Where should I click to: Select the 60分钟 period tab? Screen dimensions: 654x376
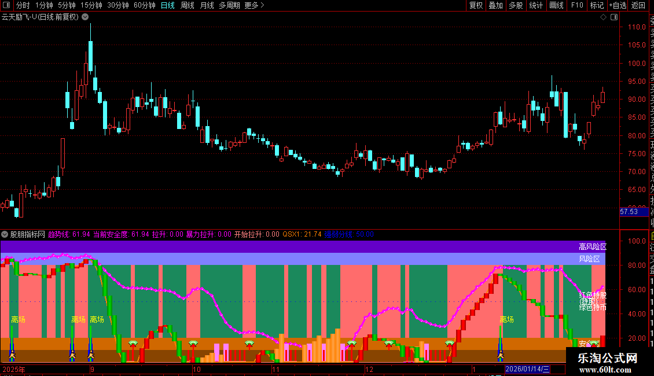point(145,5)
